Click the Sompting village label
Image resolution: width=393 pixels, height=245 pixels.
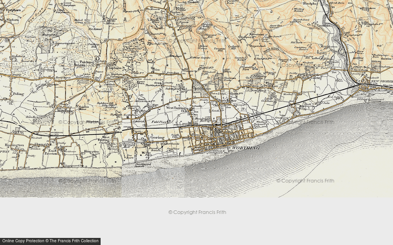click(x=258, y=90)
